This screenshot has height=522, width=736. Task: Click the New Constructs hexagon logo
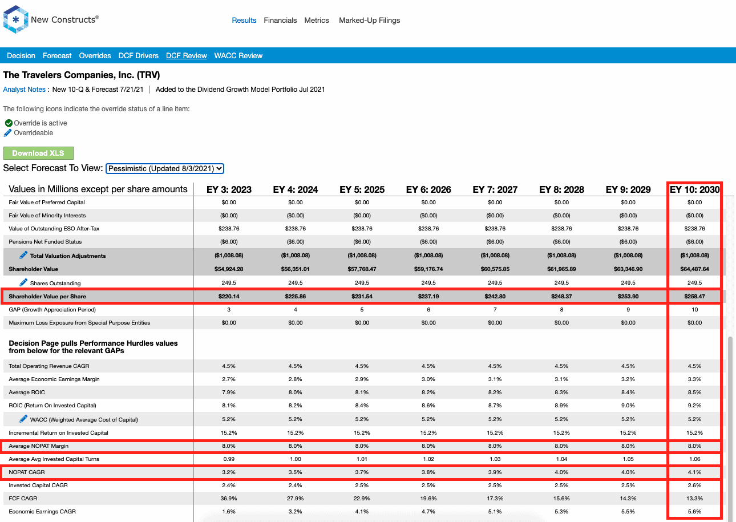15,19
